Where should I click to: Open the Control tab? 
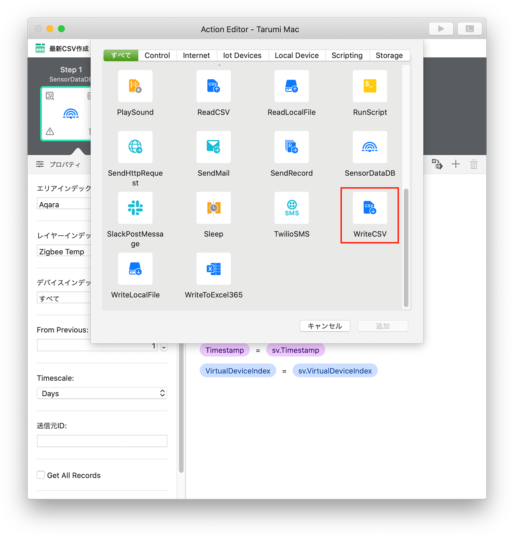pyautogui.click(x=157, y=56)
